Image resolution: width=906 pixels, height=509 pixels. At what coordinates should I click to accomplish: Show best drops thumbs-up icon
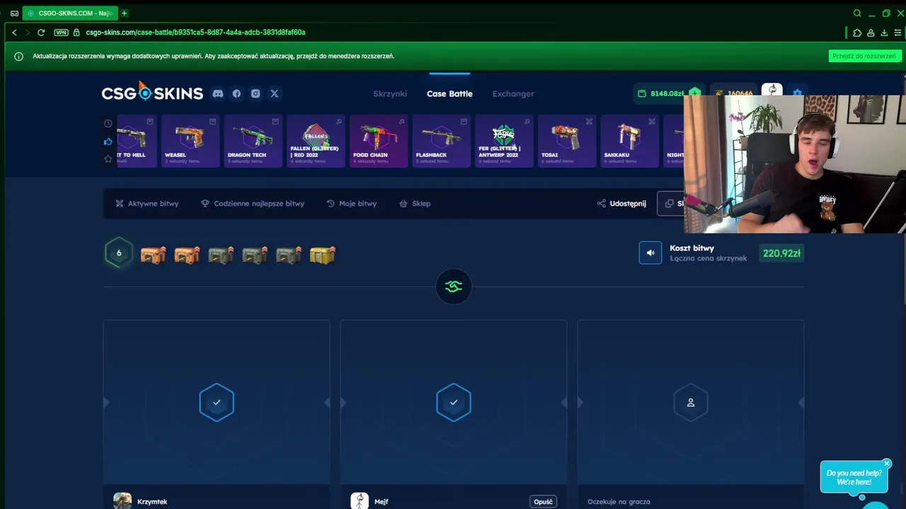(x=108, y=141)
